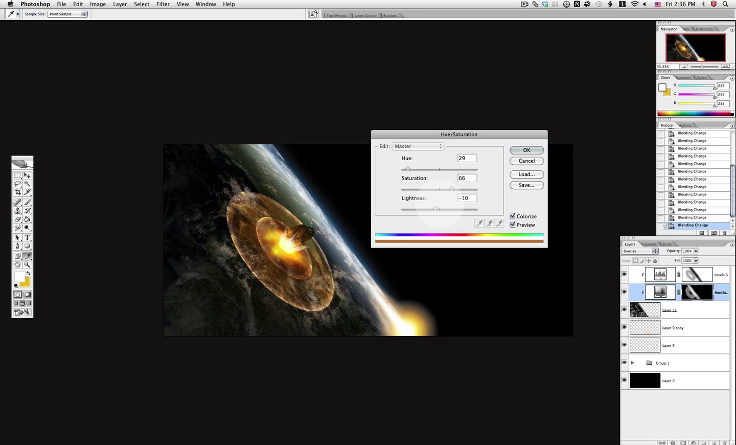Open the Layers panel options menu

point(732,244)
